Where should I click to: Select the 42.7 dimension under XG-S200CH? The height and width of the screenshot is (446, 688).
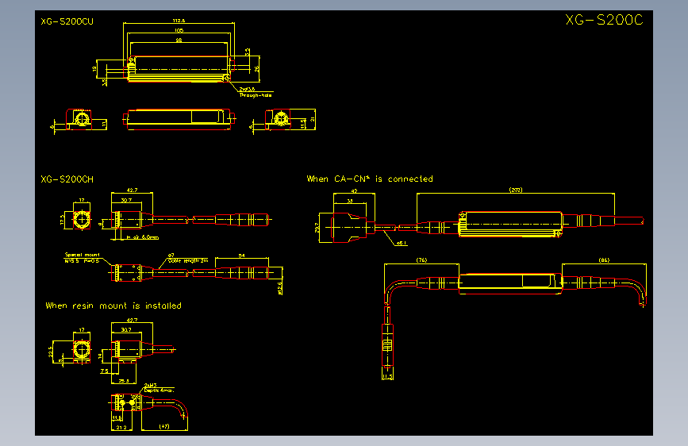132,190
